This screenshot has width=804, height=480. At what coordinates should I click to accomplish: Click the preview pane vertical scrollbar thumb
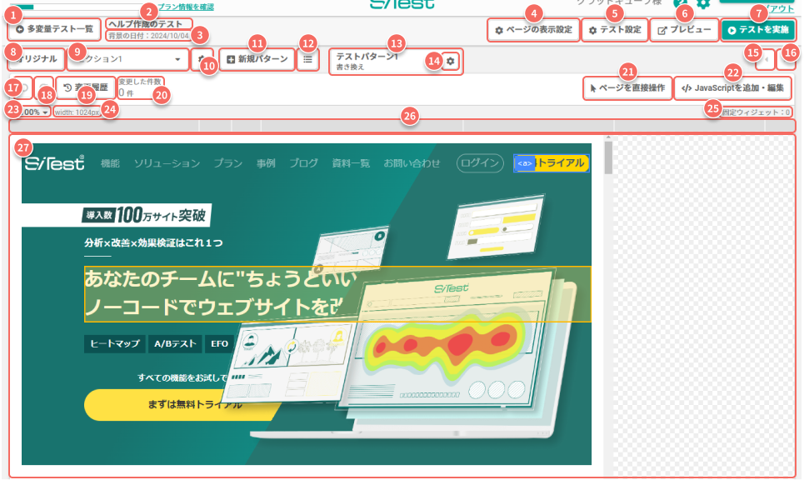click(609, 158)
